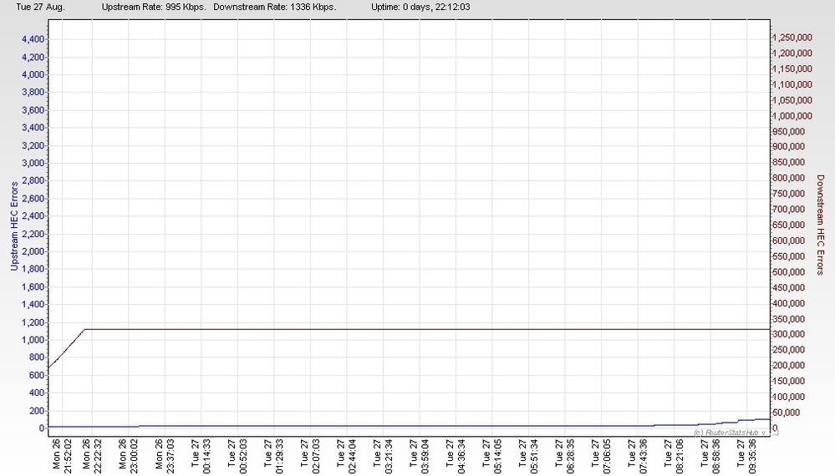
Task: Click the 'Mon 26 22:22:32' time label
Action: point(91,454)
